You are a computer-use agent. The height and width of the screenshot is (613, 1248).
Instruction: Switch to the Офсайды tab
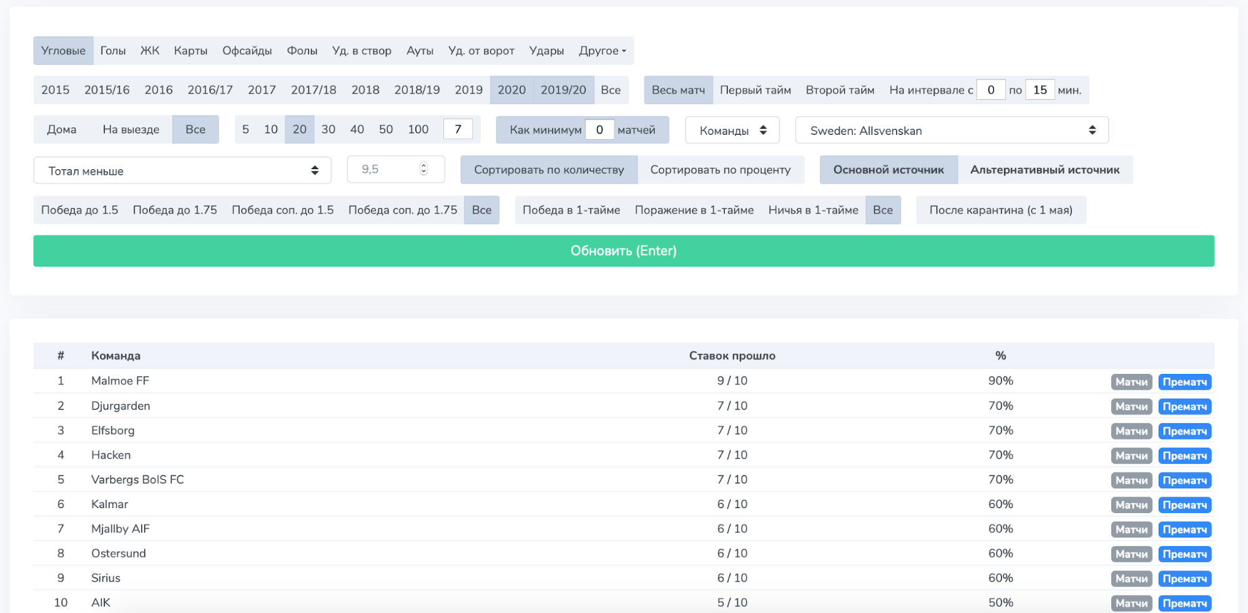pos(247,51)
